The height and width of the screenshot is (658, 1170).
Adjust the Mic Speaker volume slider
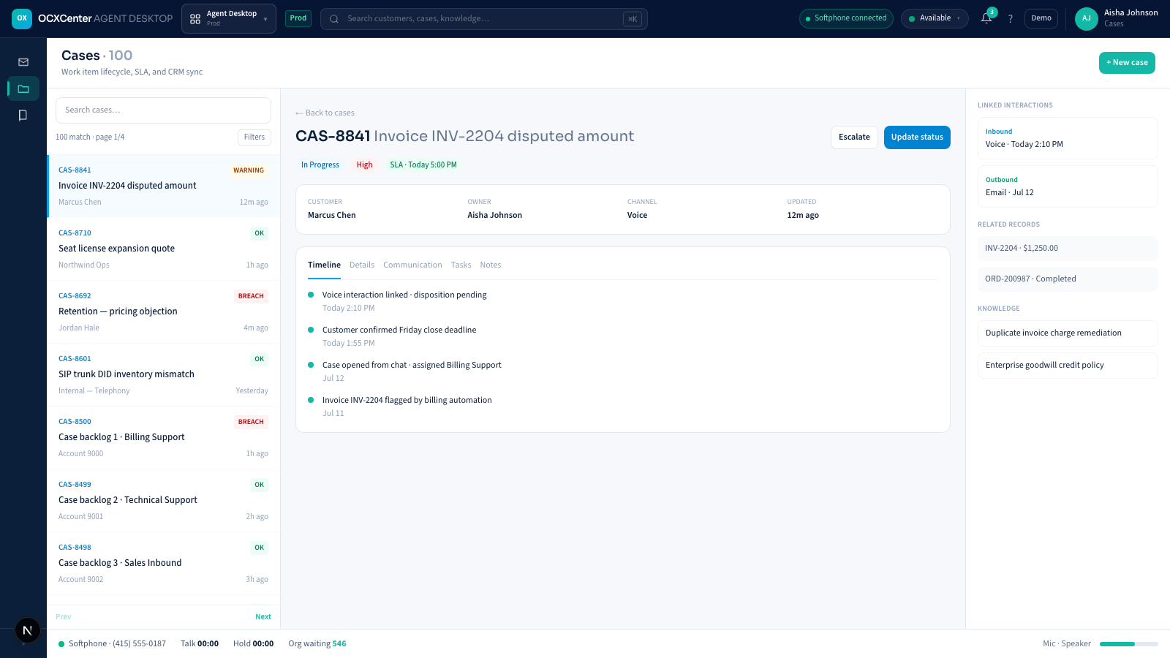pyautogui.click(x=1129, y=644)
